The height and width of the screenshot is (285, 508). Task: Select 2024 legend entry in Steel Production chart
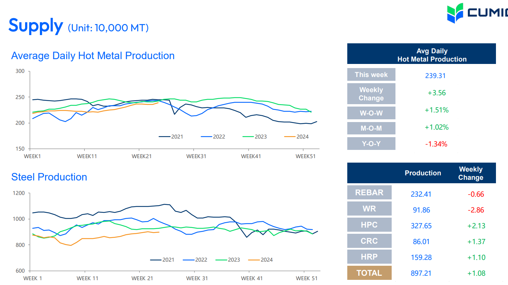click(x=261, y=260)
